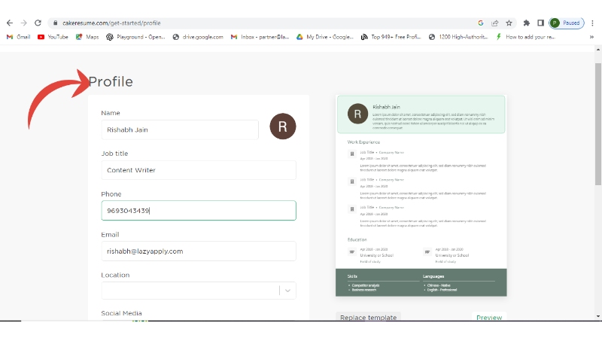Click the profile avatar with letter R
The width and height of the screenshot is (602, 338).
tap(283, 126)
